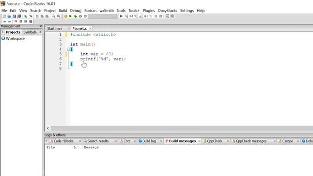
Task: Save all files using stacked floppies icon
Action: point(19,16)
